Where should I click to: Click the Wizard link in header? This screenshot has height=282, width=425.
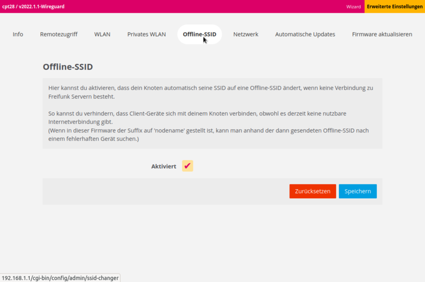pos(353,6)
